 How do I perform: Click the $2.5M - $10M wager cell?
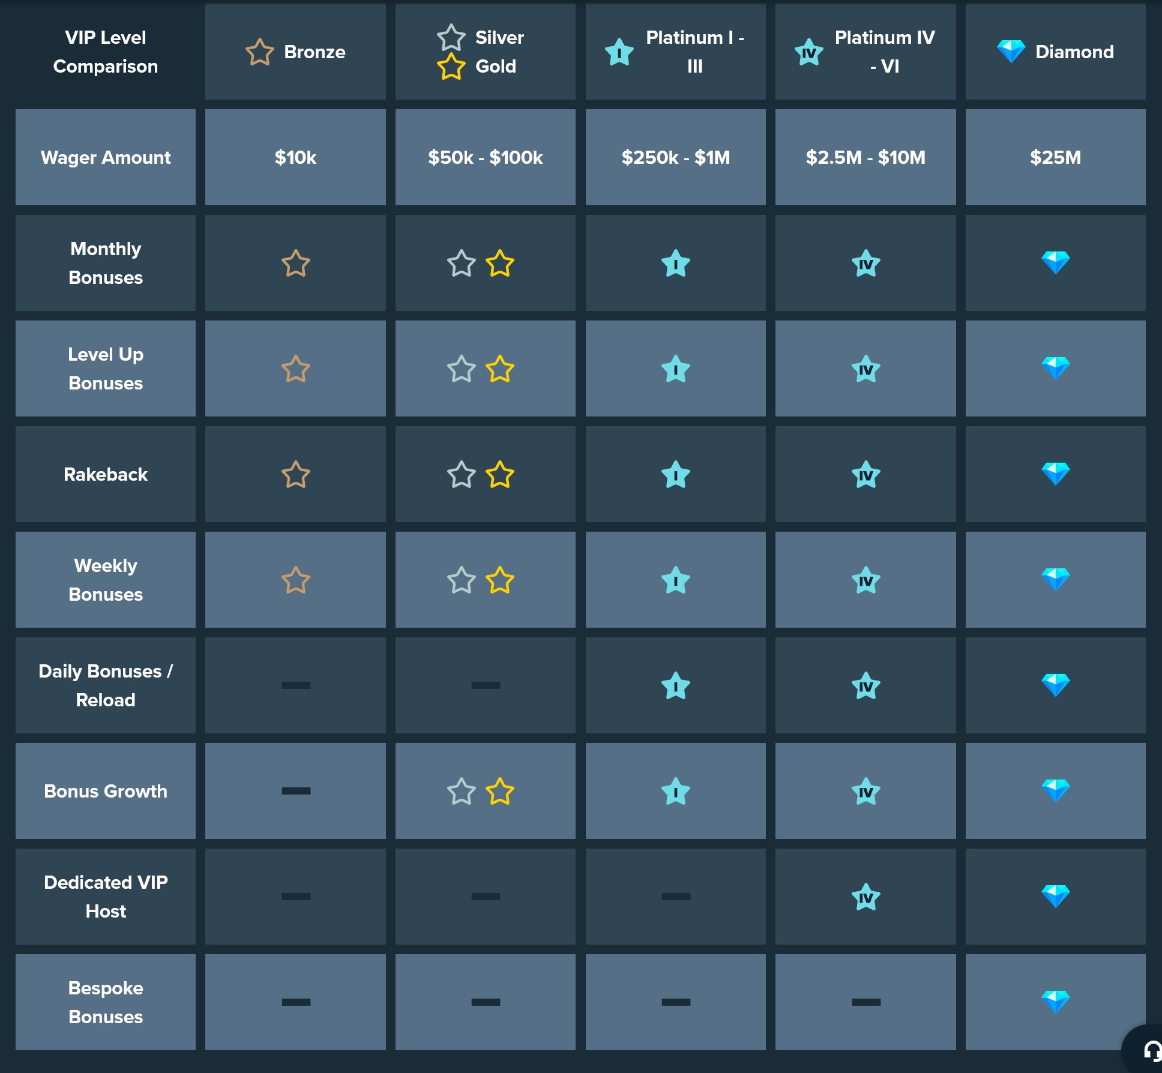tap(865, 157)
